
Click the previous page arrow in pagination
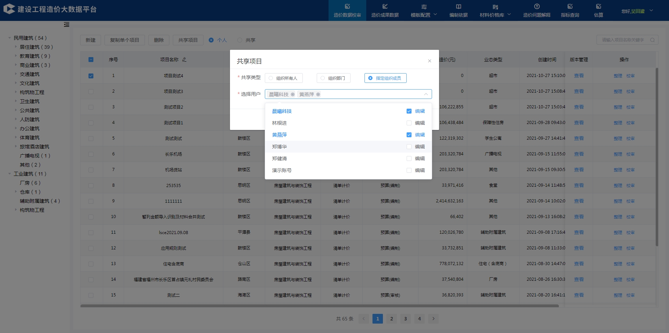point(364,319)
